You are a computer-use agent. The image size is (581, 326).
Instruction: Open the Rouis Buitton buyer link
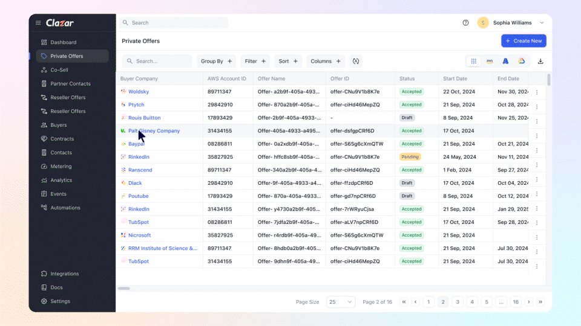[x=145, y=118]
